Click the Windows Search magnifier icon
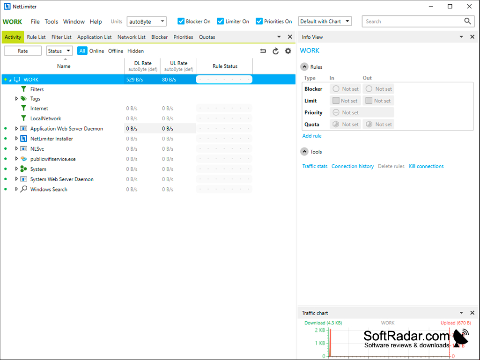This screenshot has width=480, height=360. [23, 189]
